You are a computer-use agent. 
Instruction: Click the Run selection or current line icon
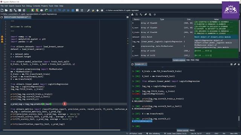tap(42, 10)
